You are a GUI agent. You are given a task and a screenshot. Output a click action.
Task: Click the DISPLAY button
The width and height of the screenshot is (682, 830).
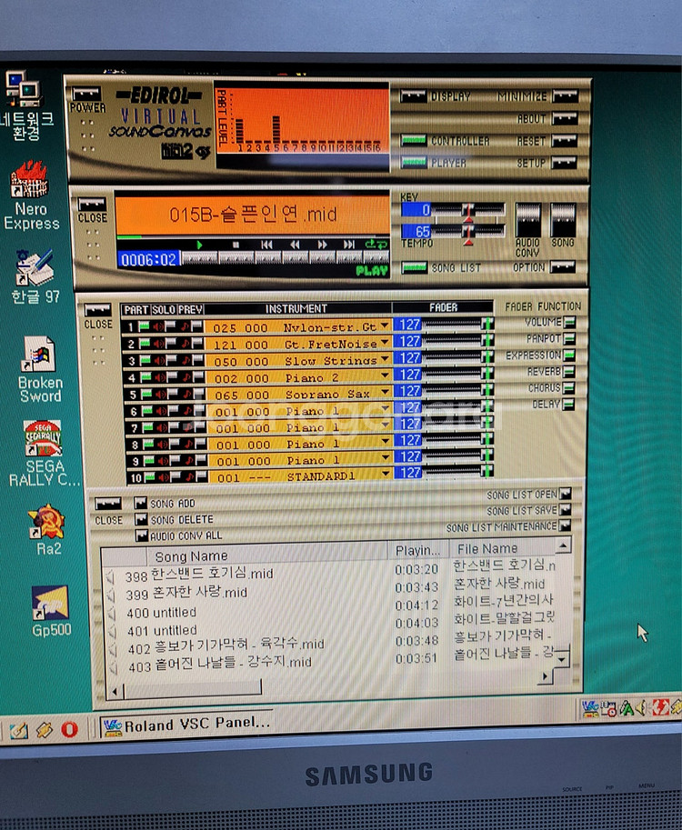pos(414,96)
